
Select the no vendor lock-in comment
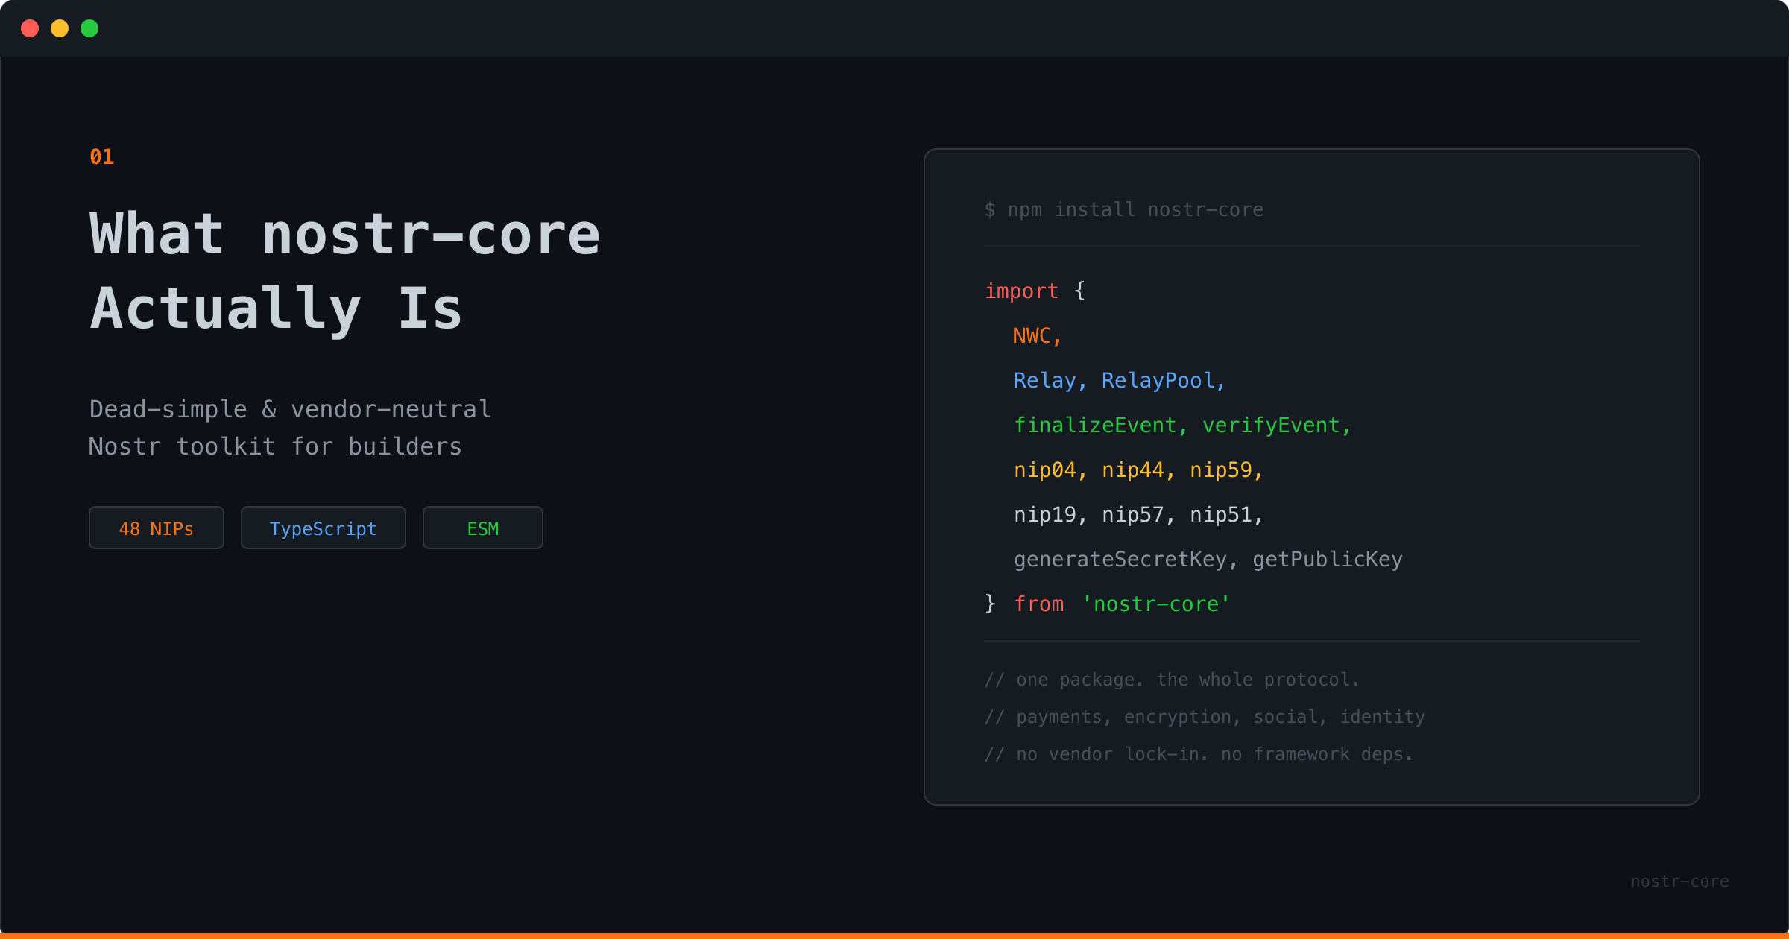[x=1199, y=753]
